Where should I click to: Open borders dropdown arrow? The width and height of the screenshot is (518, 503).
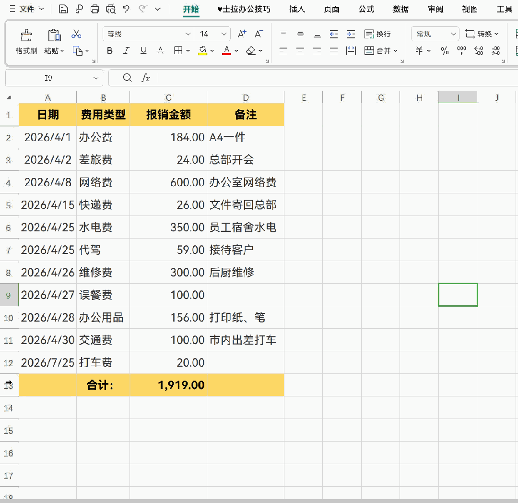click(188, 51)
